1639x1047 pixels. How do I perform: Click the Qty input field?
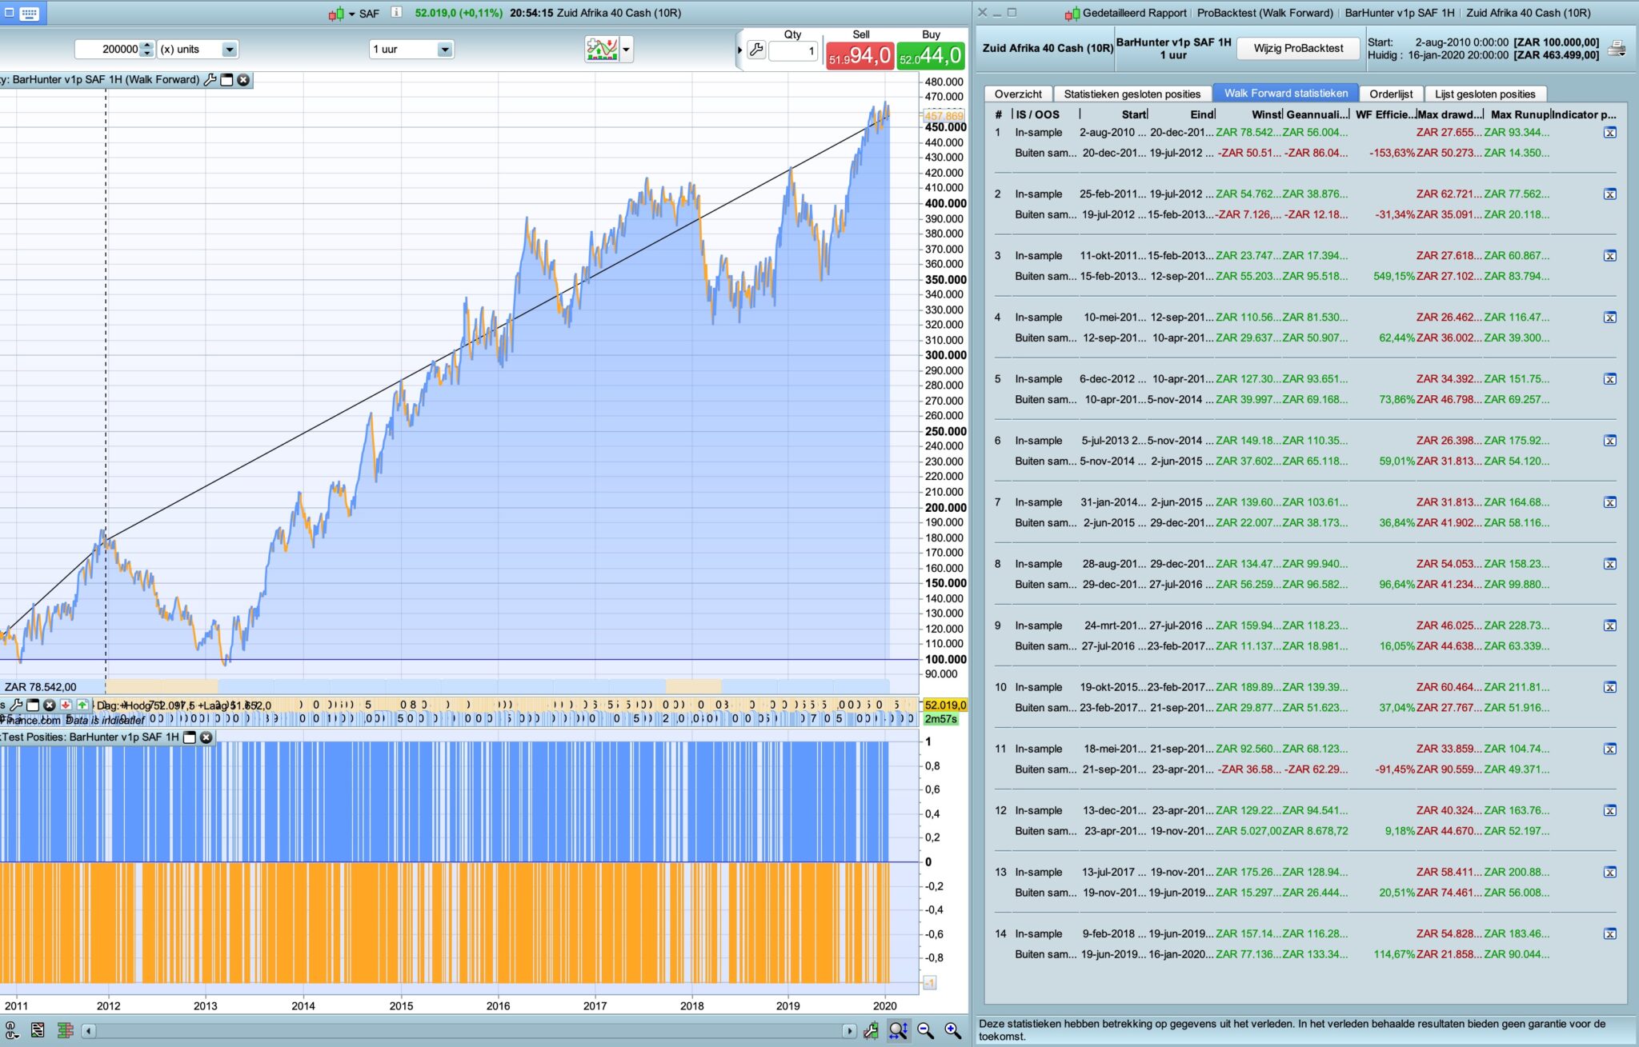coord(794,50)
